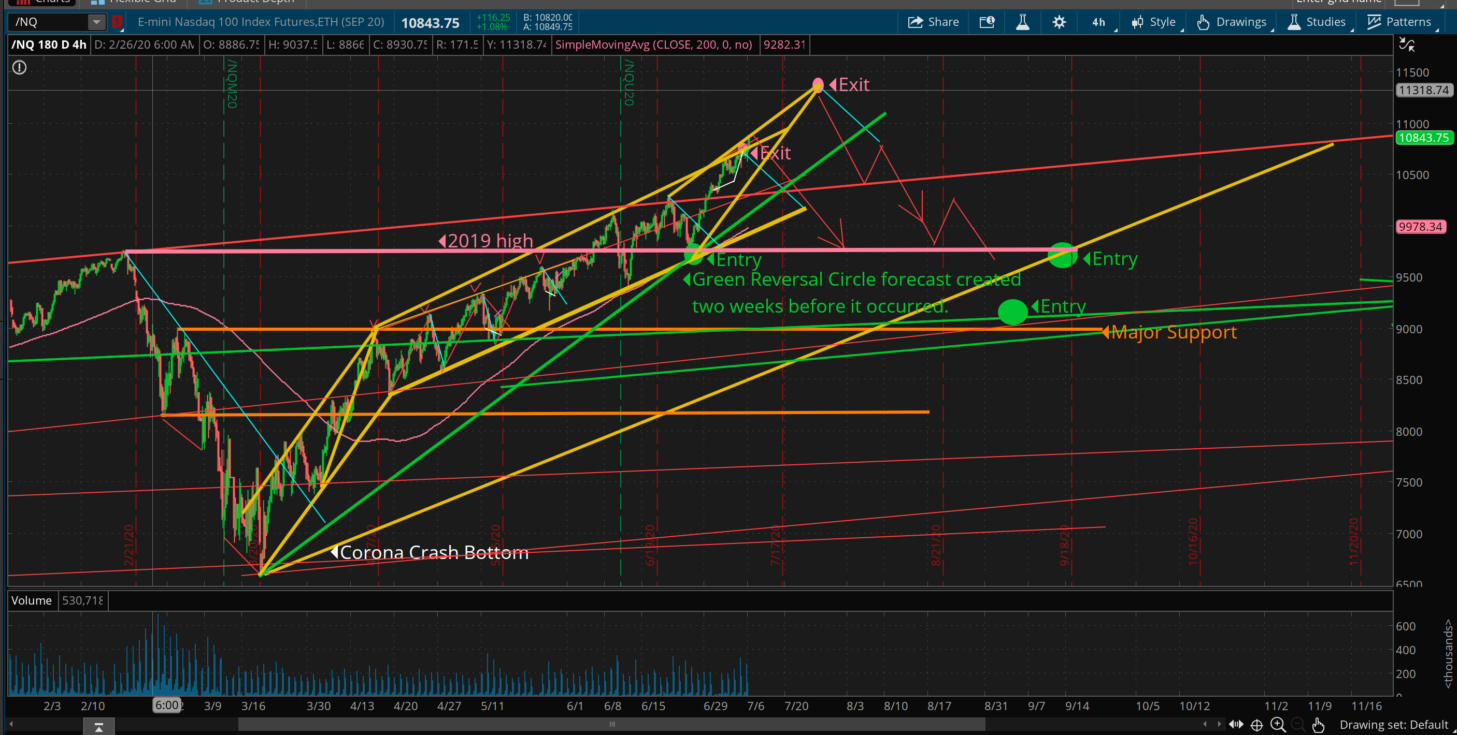Click the zoom in magnifier icon

point(1278,725)
